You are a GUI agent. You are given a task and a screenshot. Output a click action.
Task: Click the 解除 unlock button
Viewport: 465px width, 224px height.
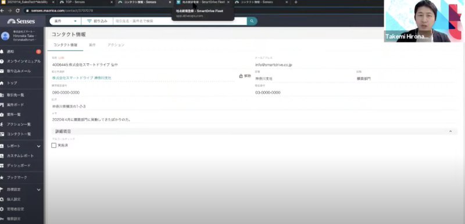point(245,76)
